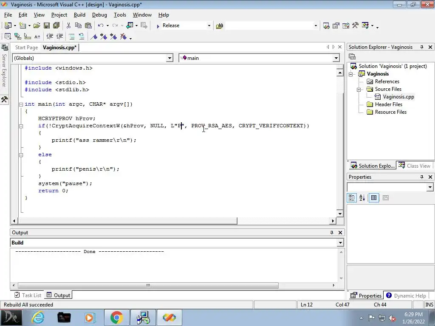Screen dimensions: 435x326
Task: Click the New Project toolbar icon
Action: pyautogui.click(x=8, y=25)
